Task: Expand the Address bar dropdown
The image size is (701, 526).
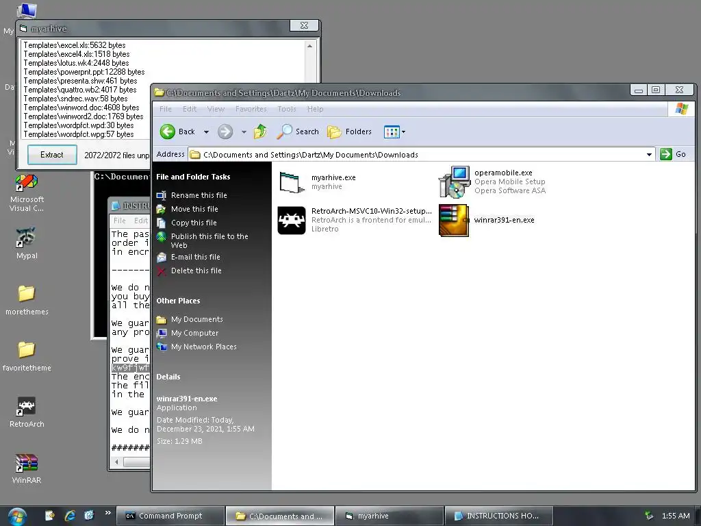Action: coord(649,154)
